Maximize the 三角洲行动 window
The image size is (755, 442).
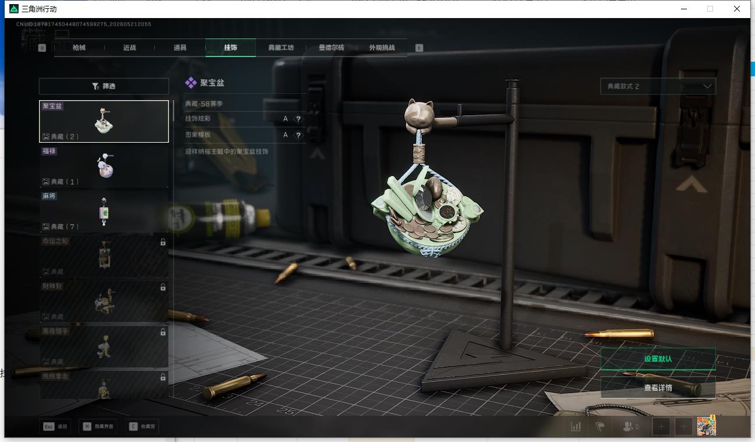[x=710, y=9]
